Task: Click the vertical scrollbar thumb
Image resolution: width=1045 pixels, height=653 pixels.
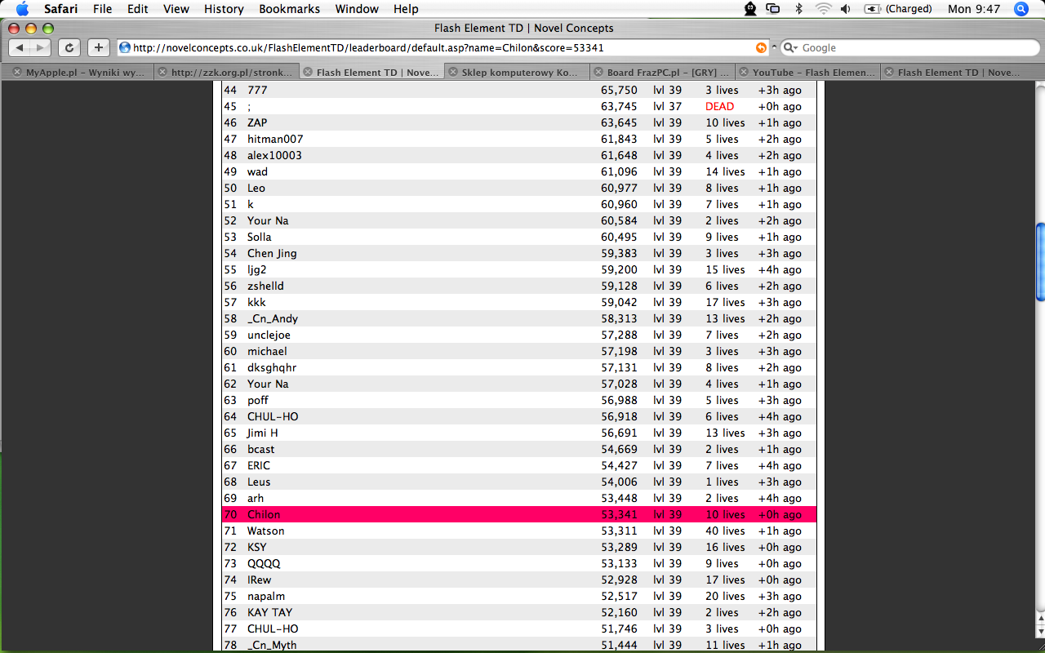Action: 1040,261
